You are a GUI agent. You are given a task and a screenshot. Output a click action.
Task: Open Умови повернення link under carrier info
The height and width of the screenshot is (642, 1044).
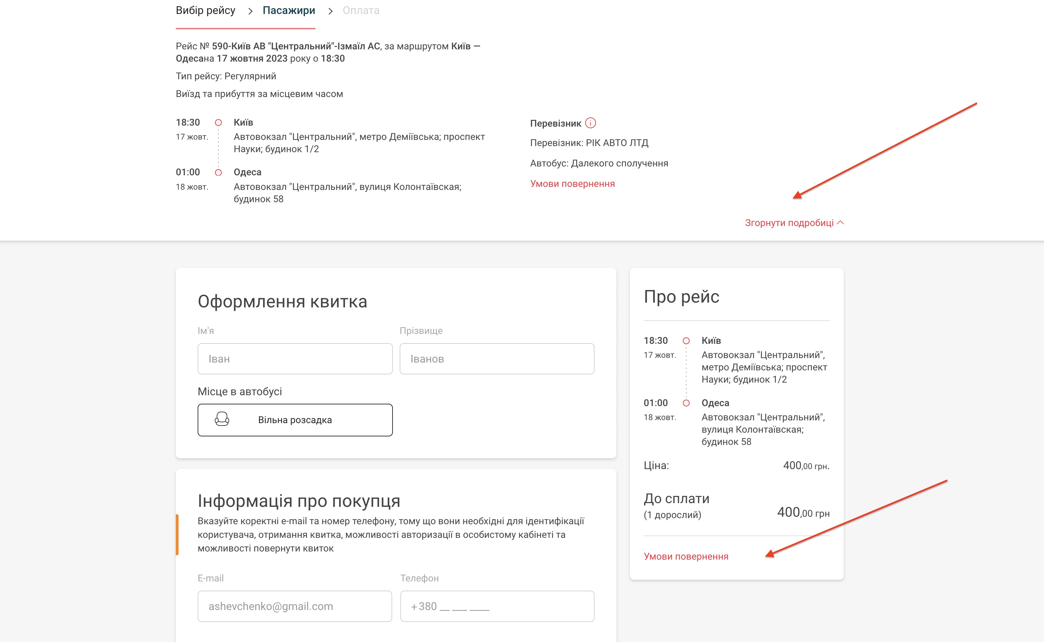(x=572, y=184)
